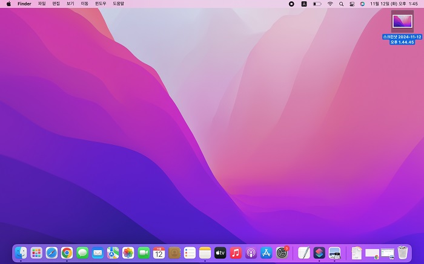424x264 pixels.
Task: Open the Messages app in Dock
Action: click(82, 253)
